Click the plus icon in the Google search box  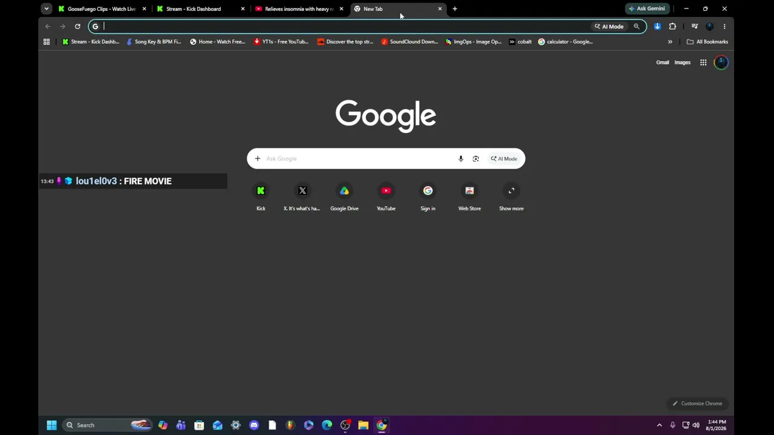point(258,159)
